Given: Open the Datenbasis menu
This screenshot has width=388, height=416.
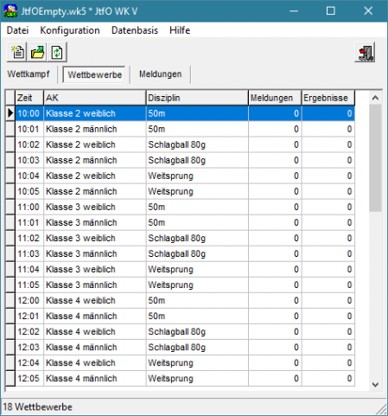Looking at the screenshot, I should (135, 30).
